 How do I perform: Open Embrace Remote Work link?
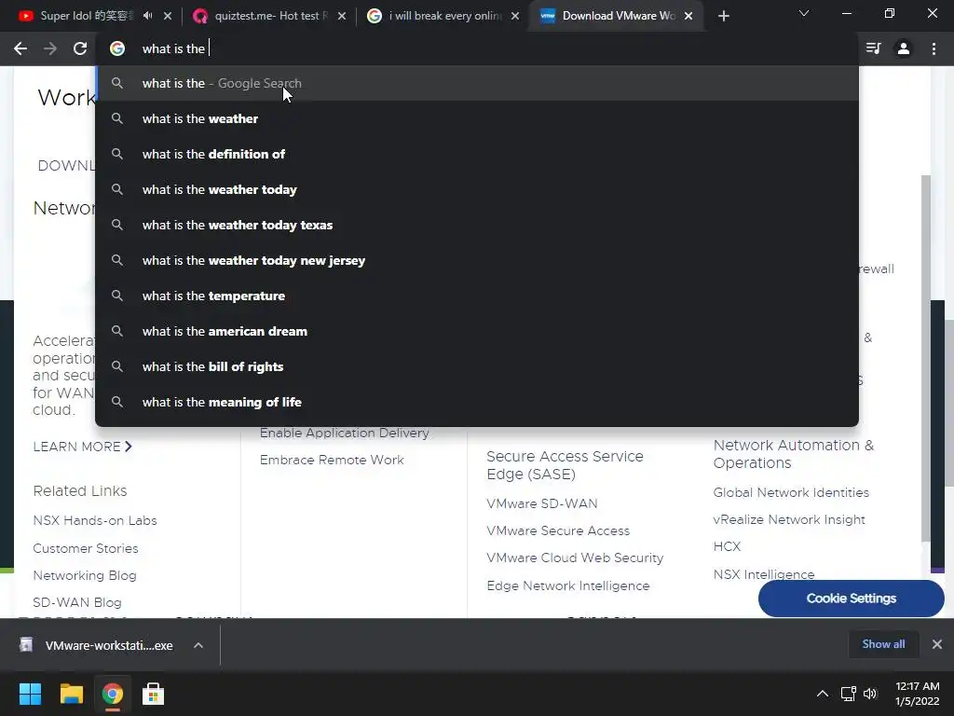pos(332,460)
